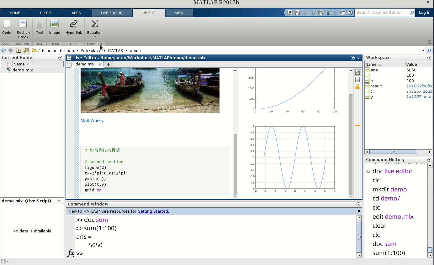Switch to the LIVE EDITOR tab
434x265 pixels.
tap(112, 13)
